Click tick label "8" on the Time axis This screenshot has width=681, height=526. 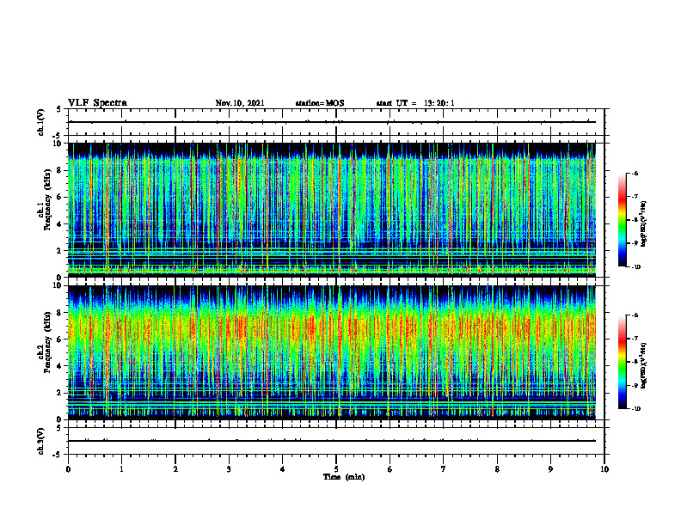tap(497, 469)
